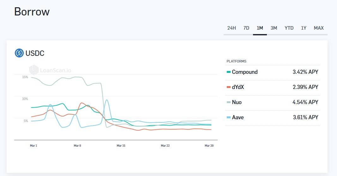Click the LoanScan.io watermark logo
337x176 pixels.
pyautogui.click(x=50, y=70)
